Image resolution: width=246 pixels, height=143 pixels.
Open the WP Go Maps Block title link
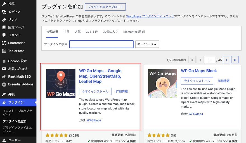tap(199, 71)
